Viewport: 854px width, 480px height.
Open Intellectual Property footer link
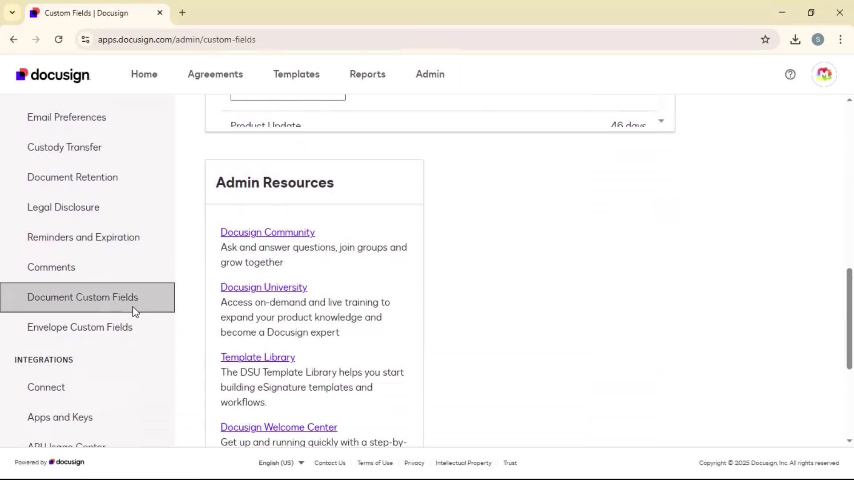tap(463, 463)
